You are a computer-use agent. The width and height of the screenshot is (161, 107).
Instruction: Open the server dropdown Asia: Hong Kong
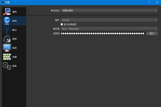(109, 29)
